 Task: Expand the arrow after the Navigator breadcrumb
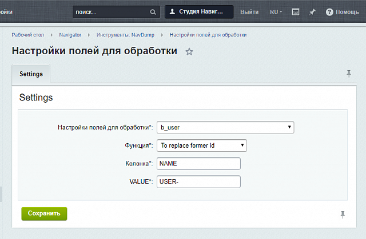pos(89,35)
